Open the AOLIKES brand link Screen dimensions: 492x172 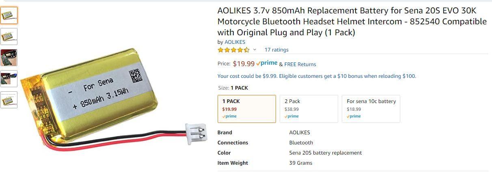(x=235, y=42)
